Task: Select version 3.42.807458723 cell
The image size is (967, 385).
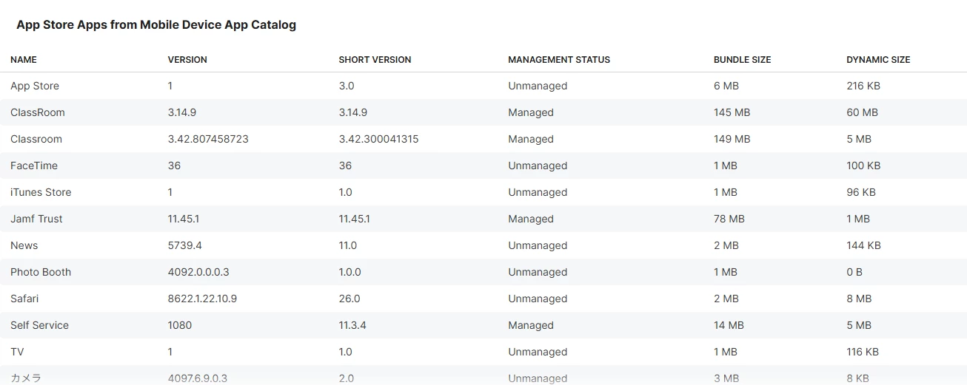Action: pyautogui.click(x=208, y=139)
